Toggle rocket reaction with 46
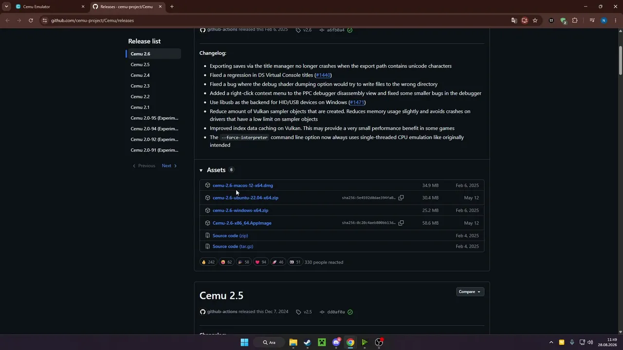 coord(277,262)
